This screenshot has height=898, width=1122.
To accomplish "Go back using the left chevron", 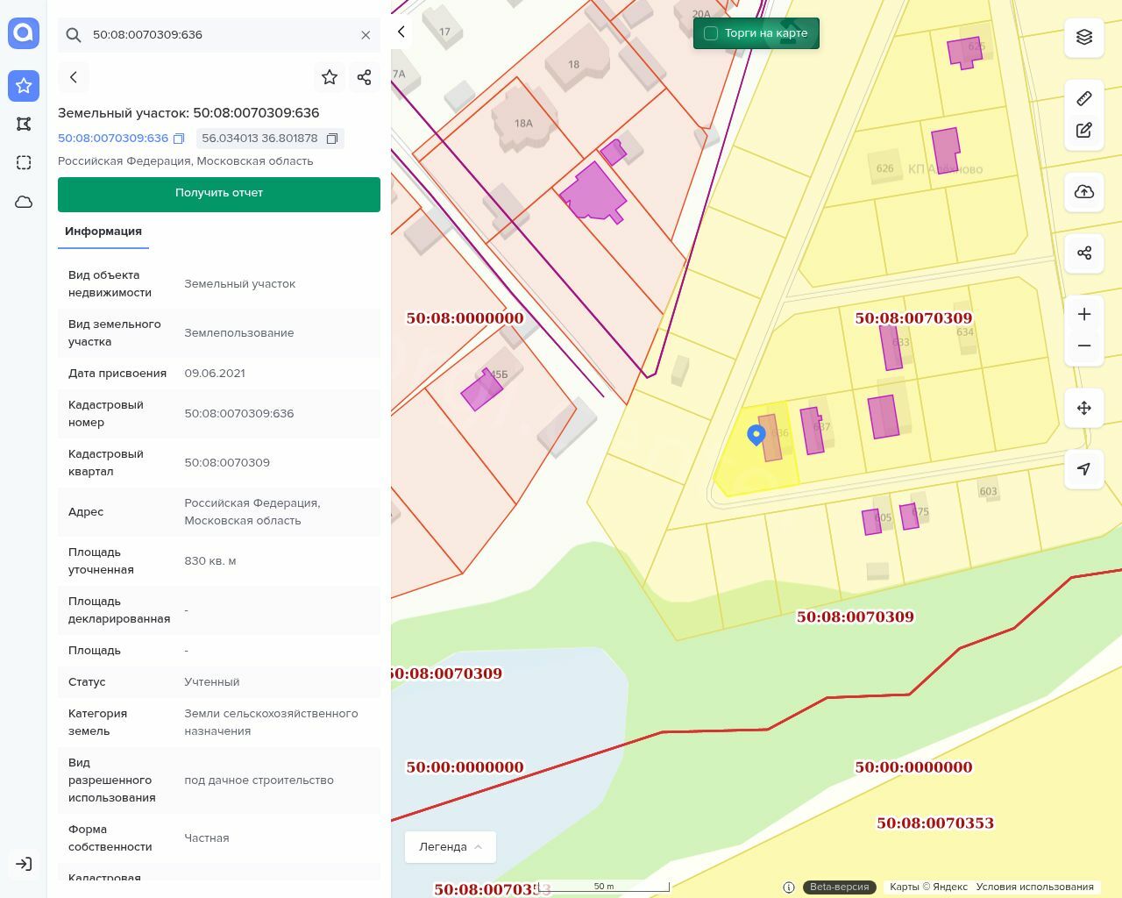I will 74,77.
